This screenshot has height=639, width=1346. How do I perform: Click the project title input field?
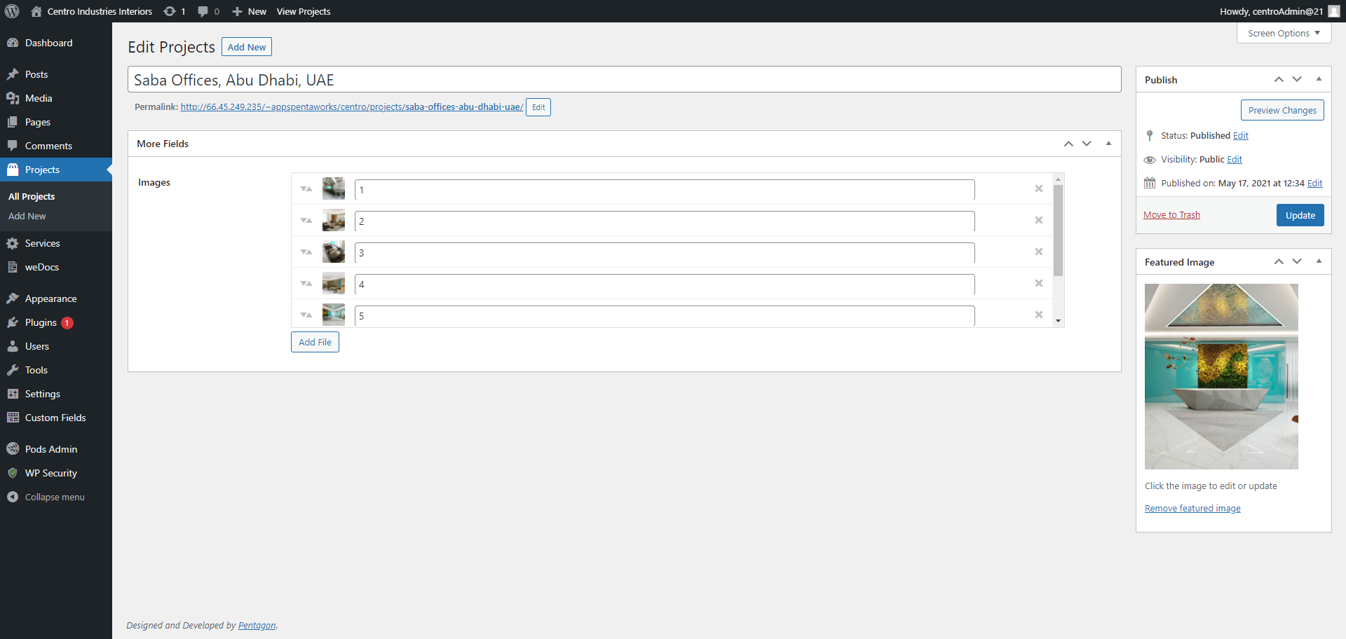624,80
